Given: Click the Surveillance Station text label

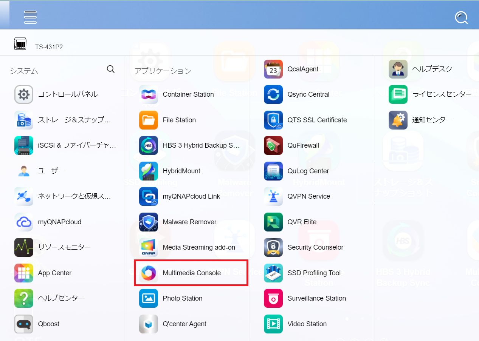Looking at the screenshot, I should tap(317, 298).
